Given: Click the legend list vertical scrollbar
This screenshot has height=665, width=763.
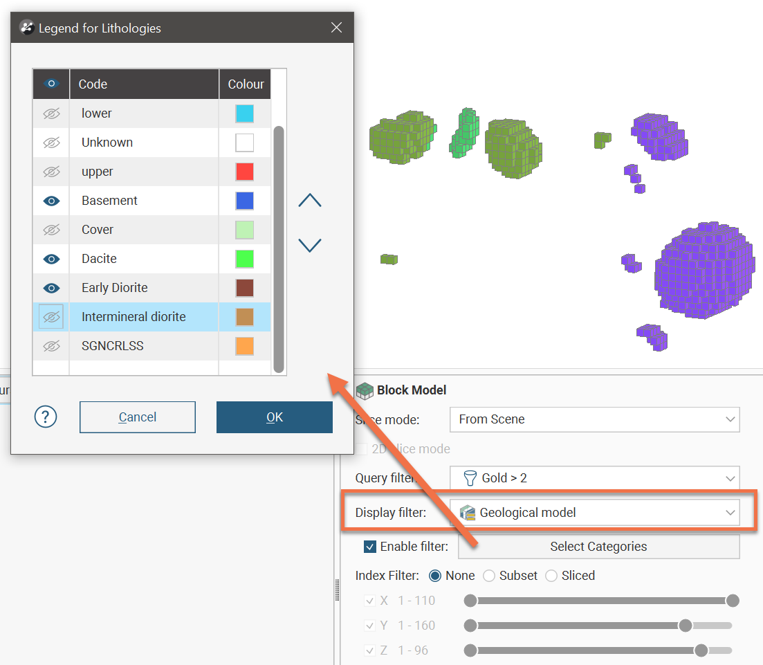Looking at the screenshot, I should (x=279, y=249).
